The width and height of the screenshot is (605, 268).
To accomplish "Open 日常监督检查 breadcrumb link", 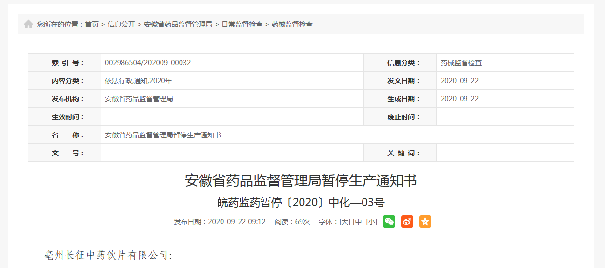I will pos(242,24).
